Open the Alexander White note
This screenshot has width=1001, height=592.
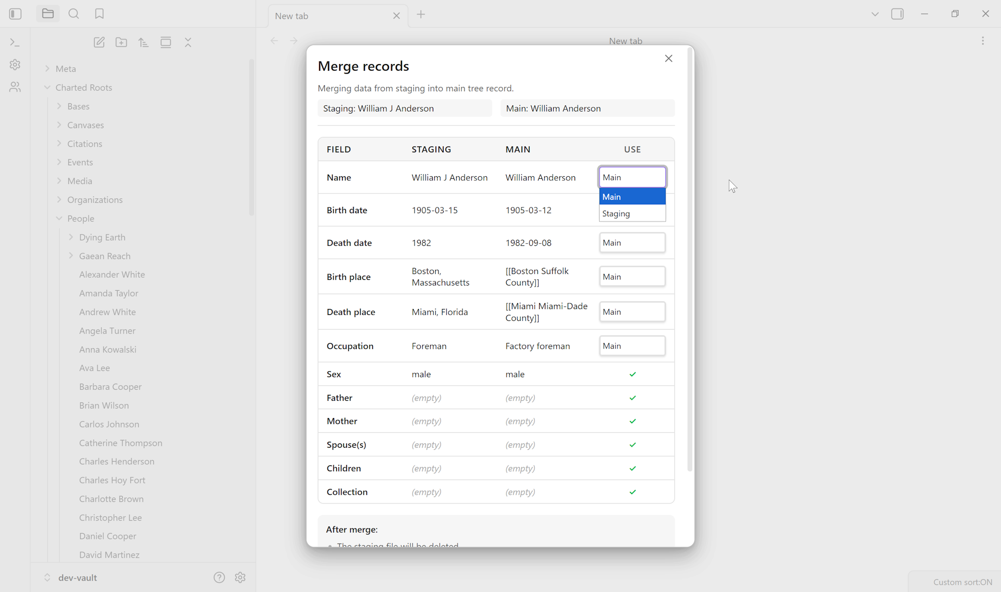click(x=112, y=275)
